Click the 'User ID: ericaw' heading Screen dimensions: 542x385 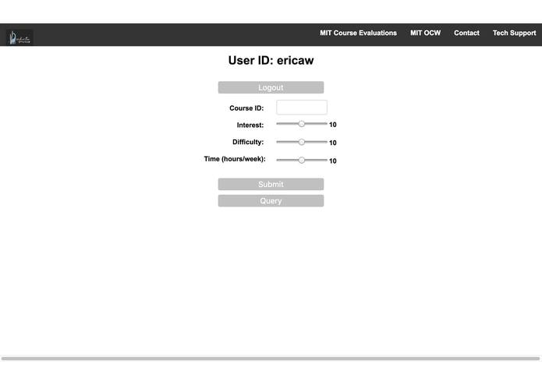click(271, 61)
